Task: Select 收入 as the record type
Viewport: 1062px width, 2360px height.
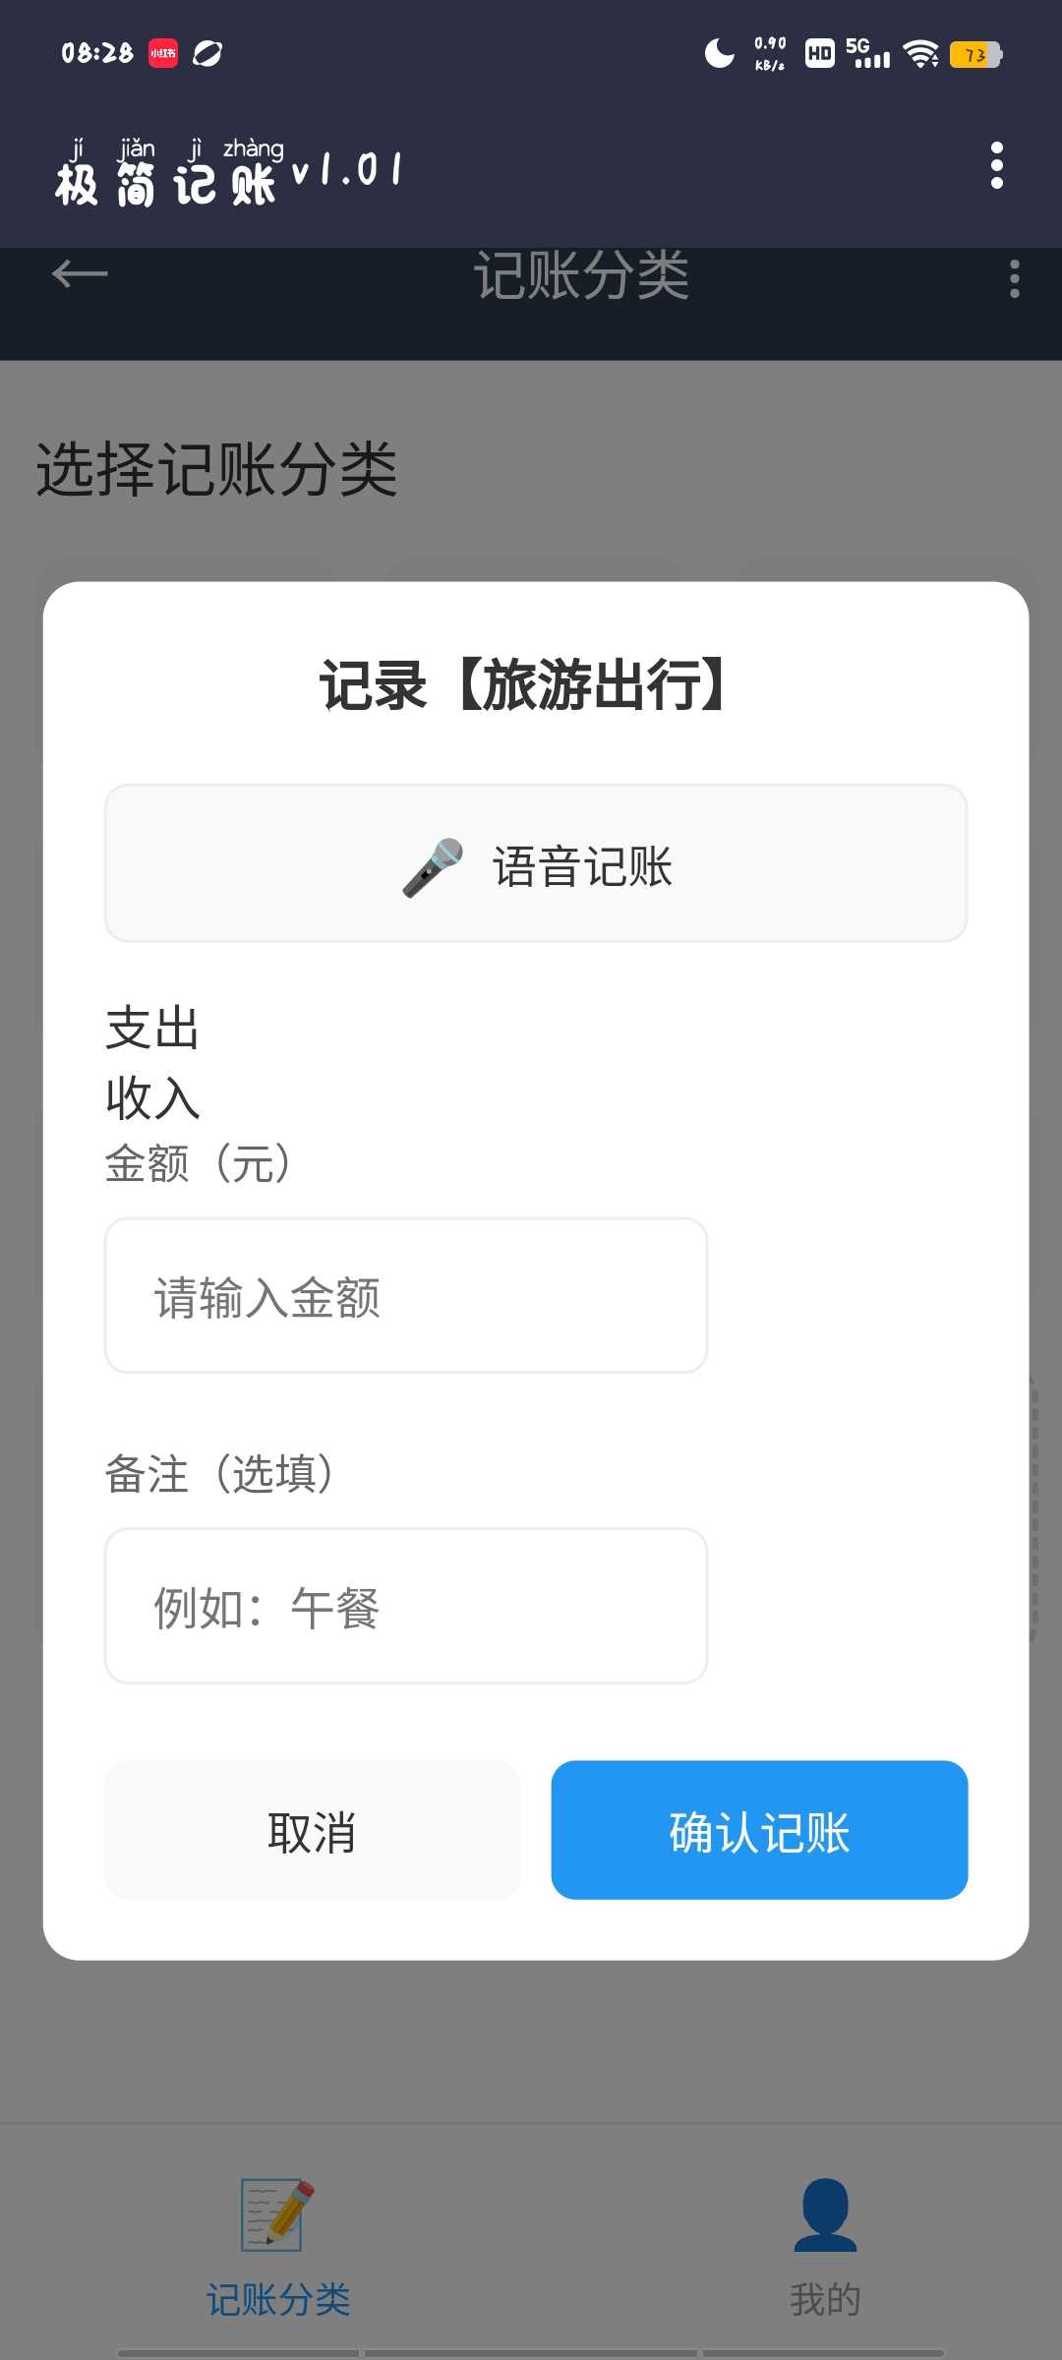Action: (x=152, y=1097)
